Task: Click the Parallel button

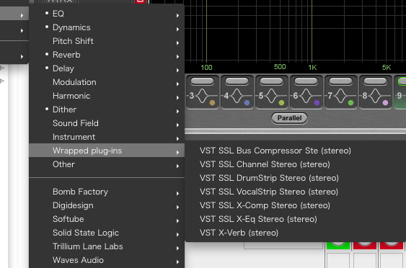Action: click(289, 118)
